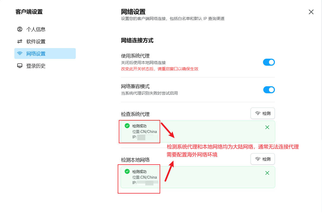Click the monitor icon beside 登录历史
Image resolution: width=322 pixels, height=213 pixels.
(20, 66)
